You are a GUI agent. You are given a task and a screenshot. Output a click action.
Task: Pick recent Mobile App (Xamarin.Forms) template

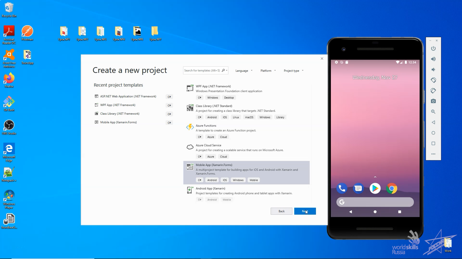click(x=133, y=122)
